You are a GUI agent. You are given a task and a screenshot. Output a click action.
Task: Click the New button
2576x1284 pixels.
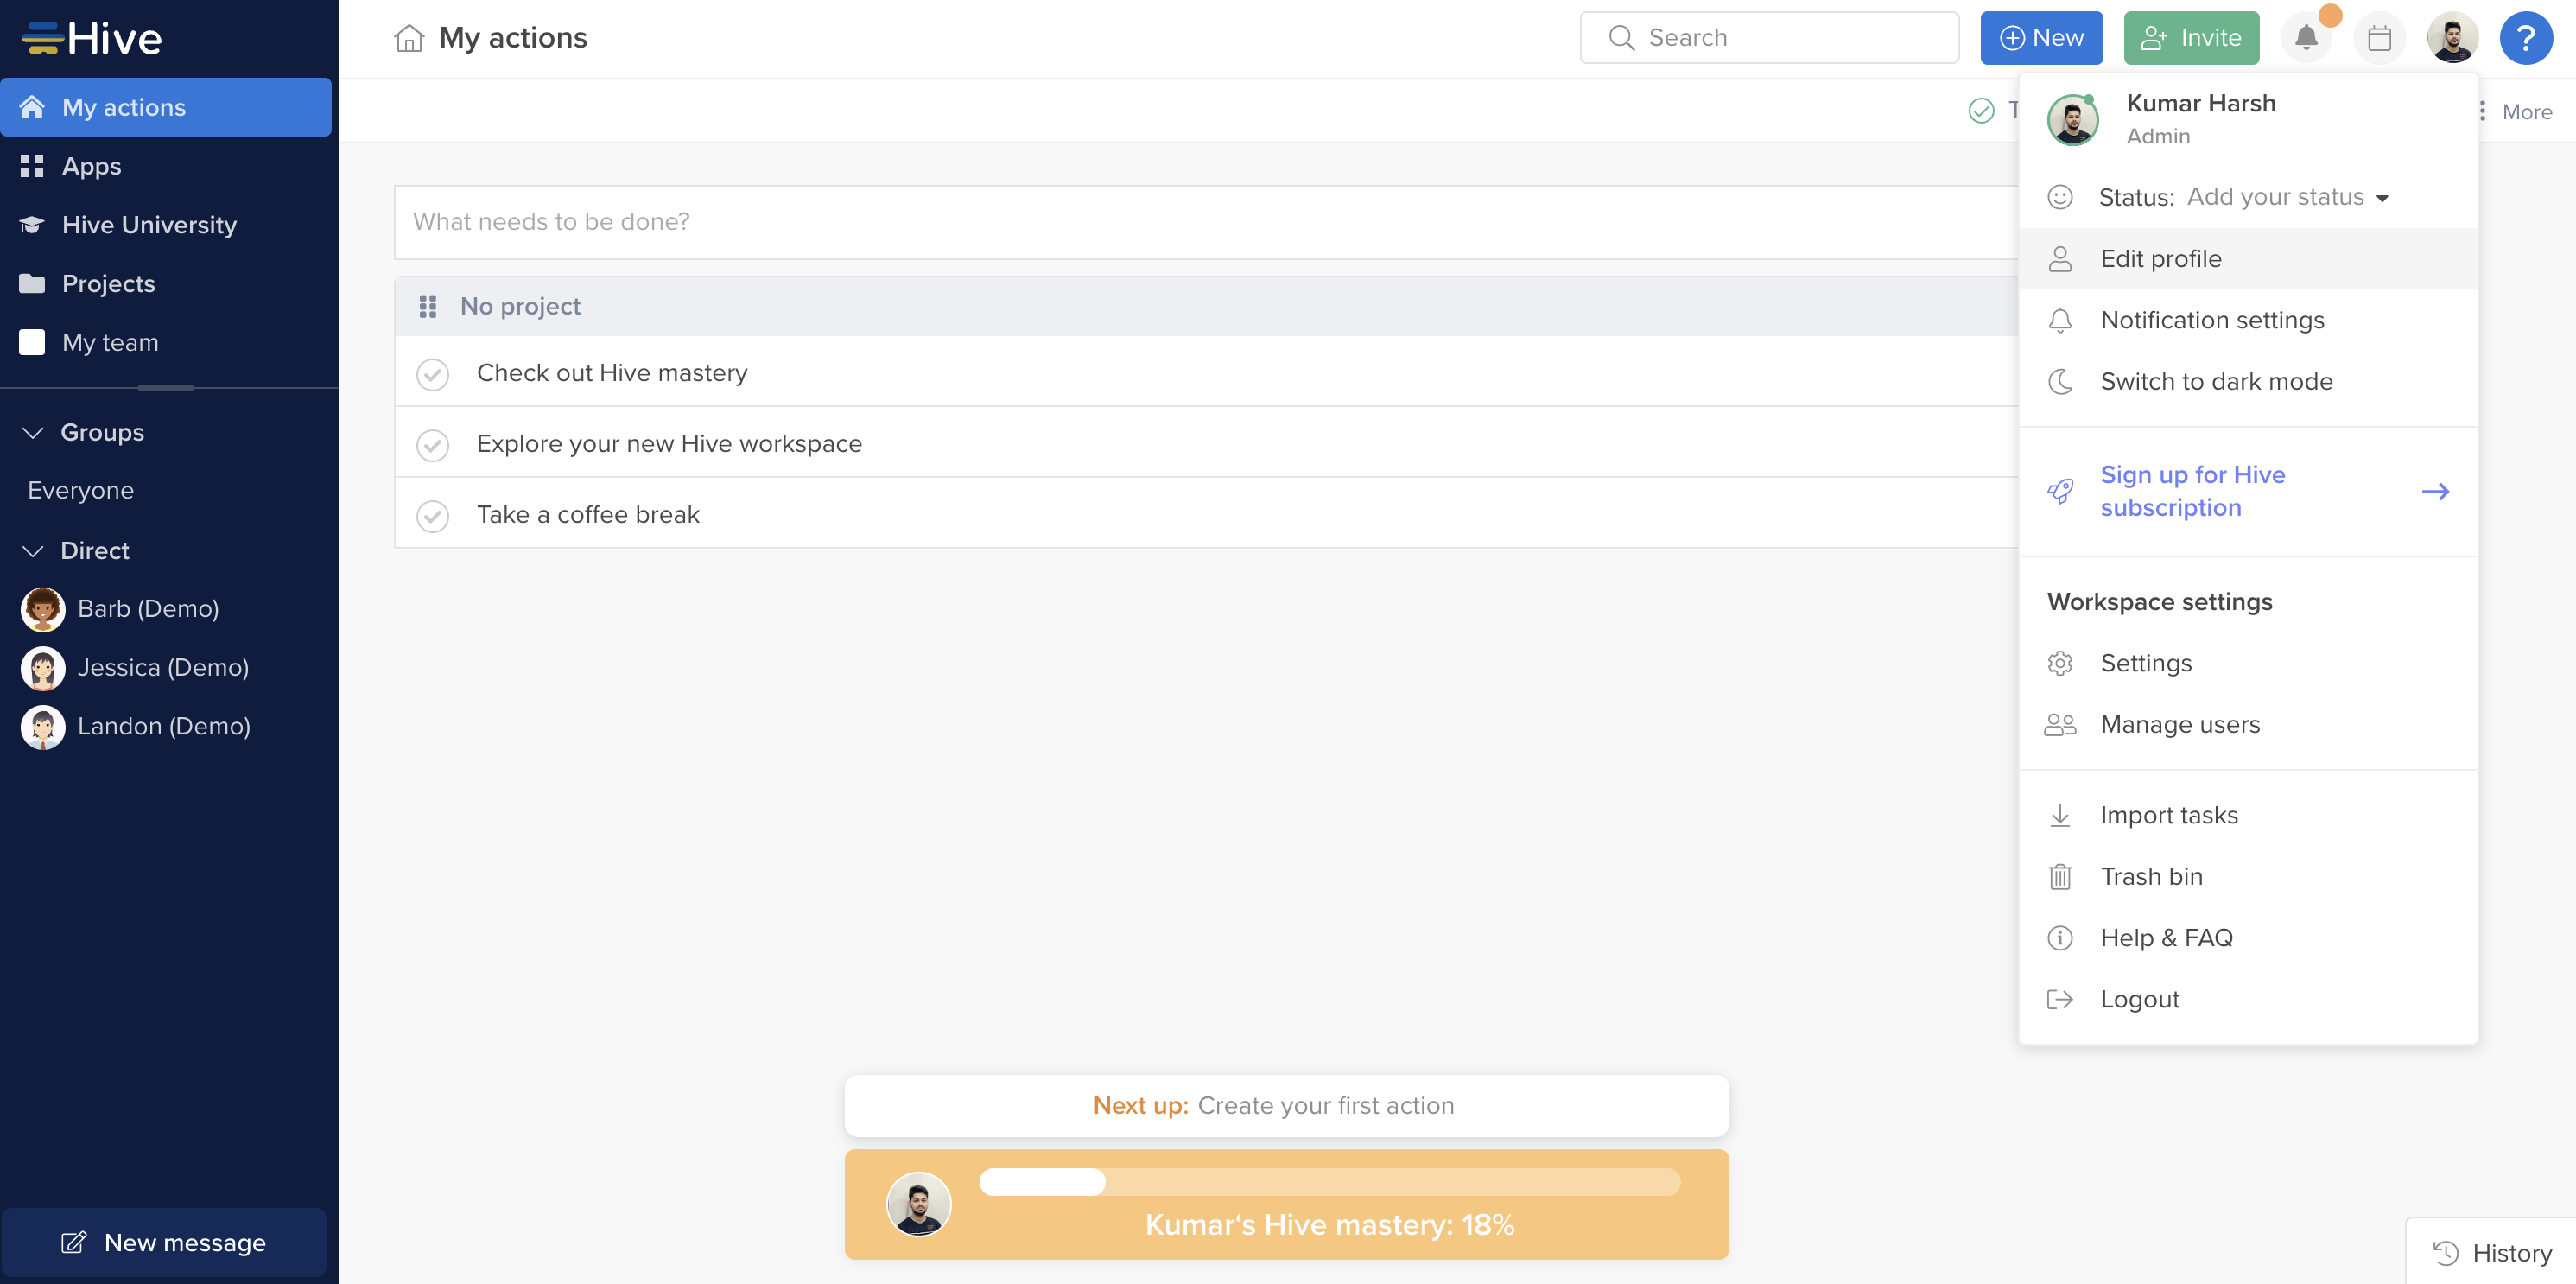click(x=2041, y=38)
